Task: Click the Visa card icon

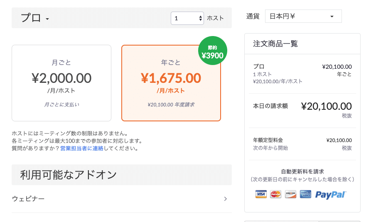Action: pyautogui.click(x=261, y=194)
